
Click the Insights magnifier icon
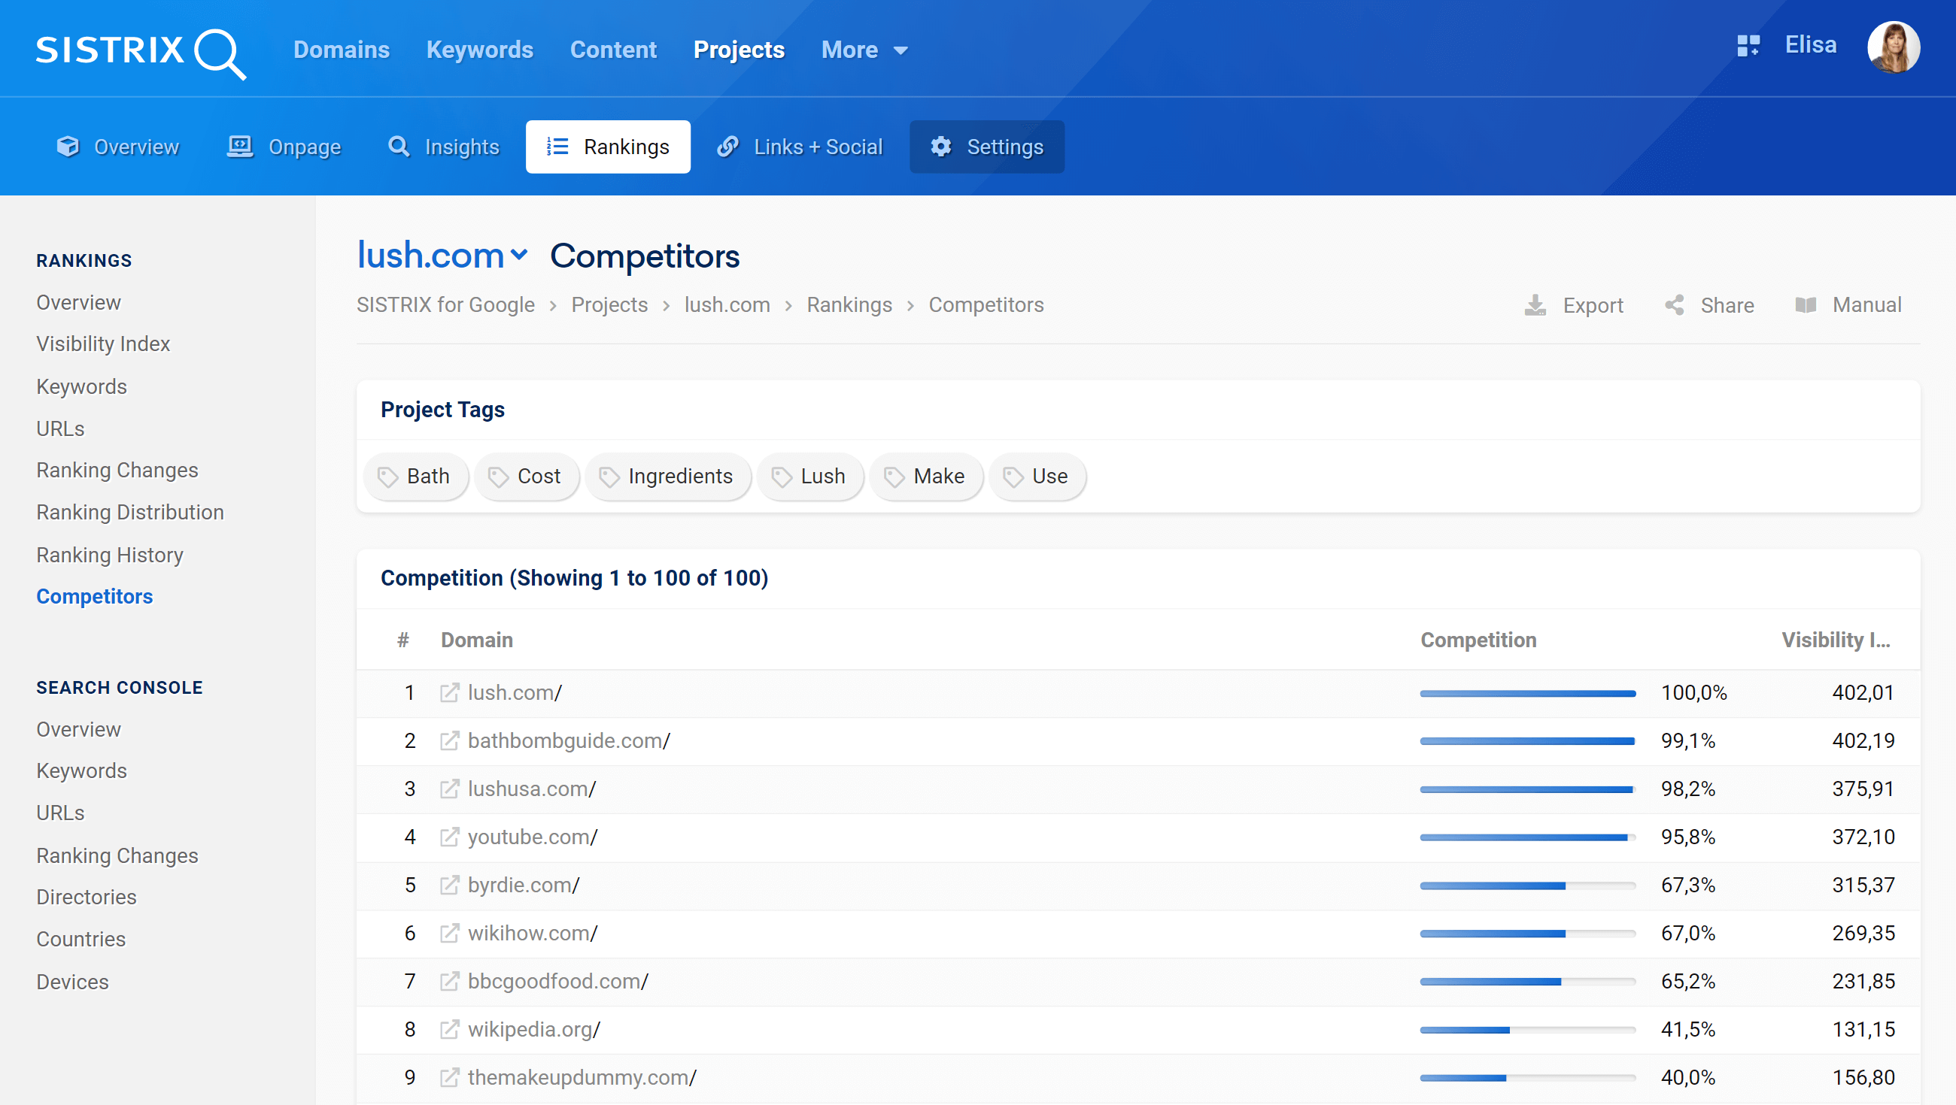(399, 147)
